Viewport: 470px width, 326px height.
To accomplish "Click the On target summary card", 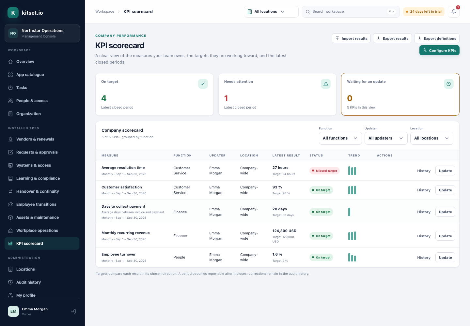I will point(154,94).
